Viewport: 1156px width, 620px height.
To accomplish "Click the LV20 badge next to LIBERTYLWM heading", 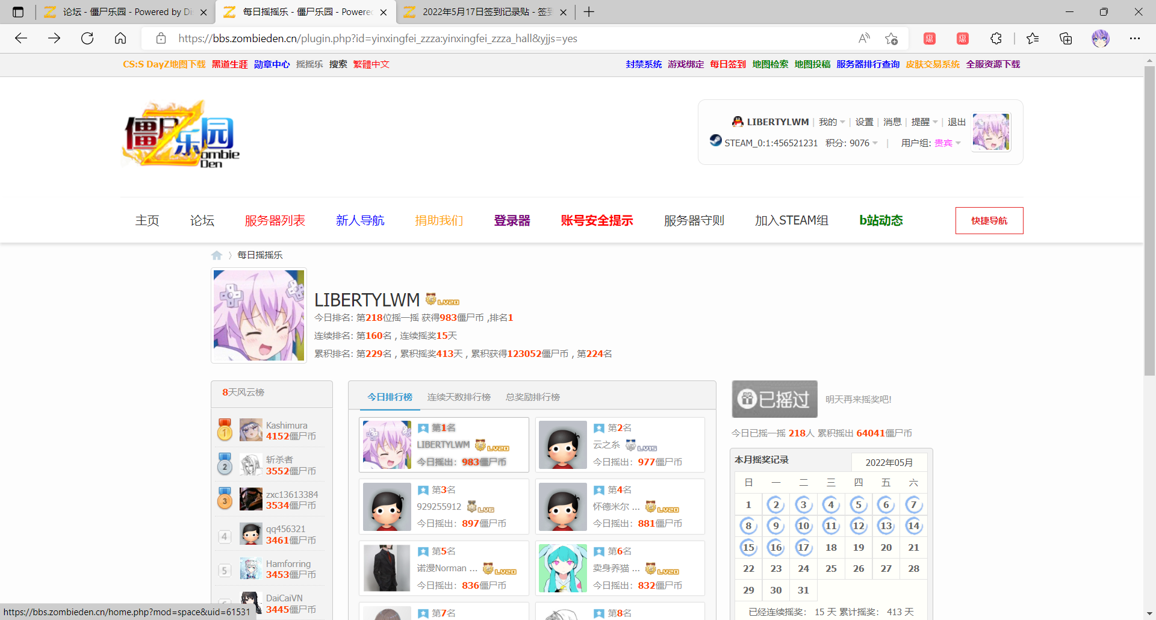I will point(443,299).
